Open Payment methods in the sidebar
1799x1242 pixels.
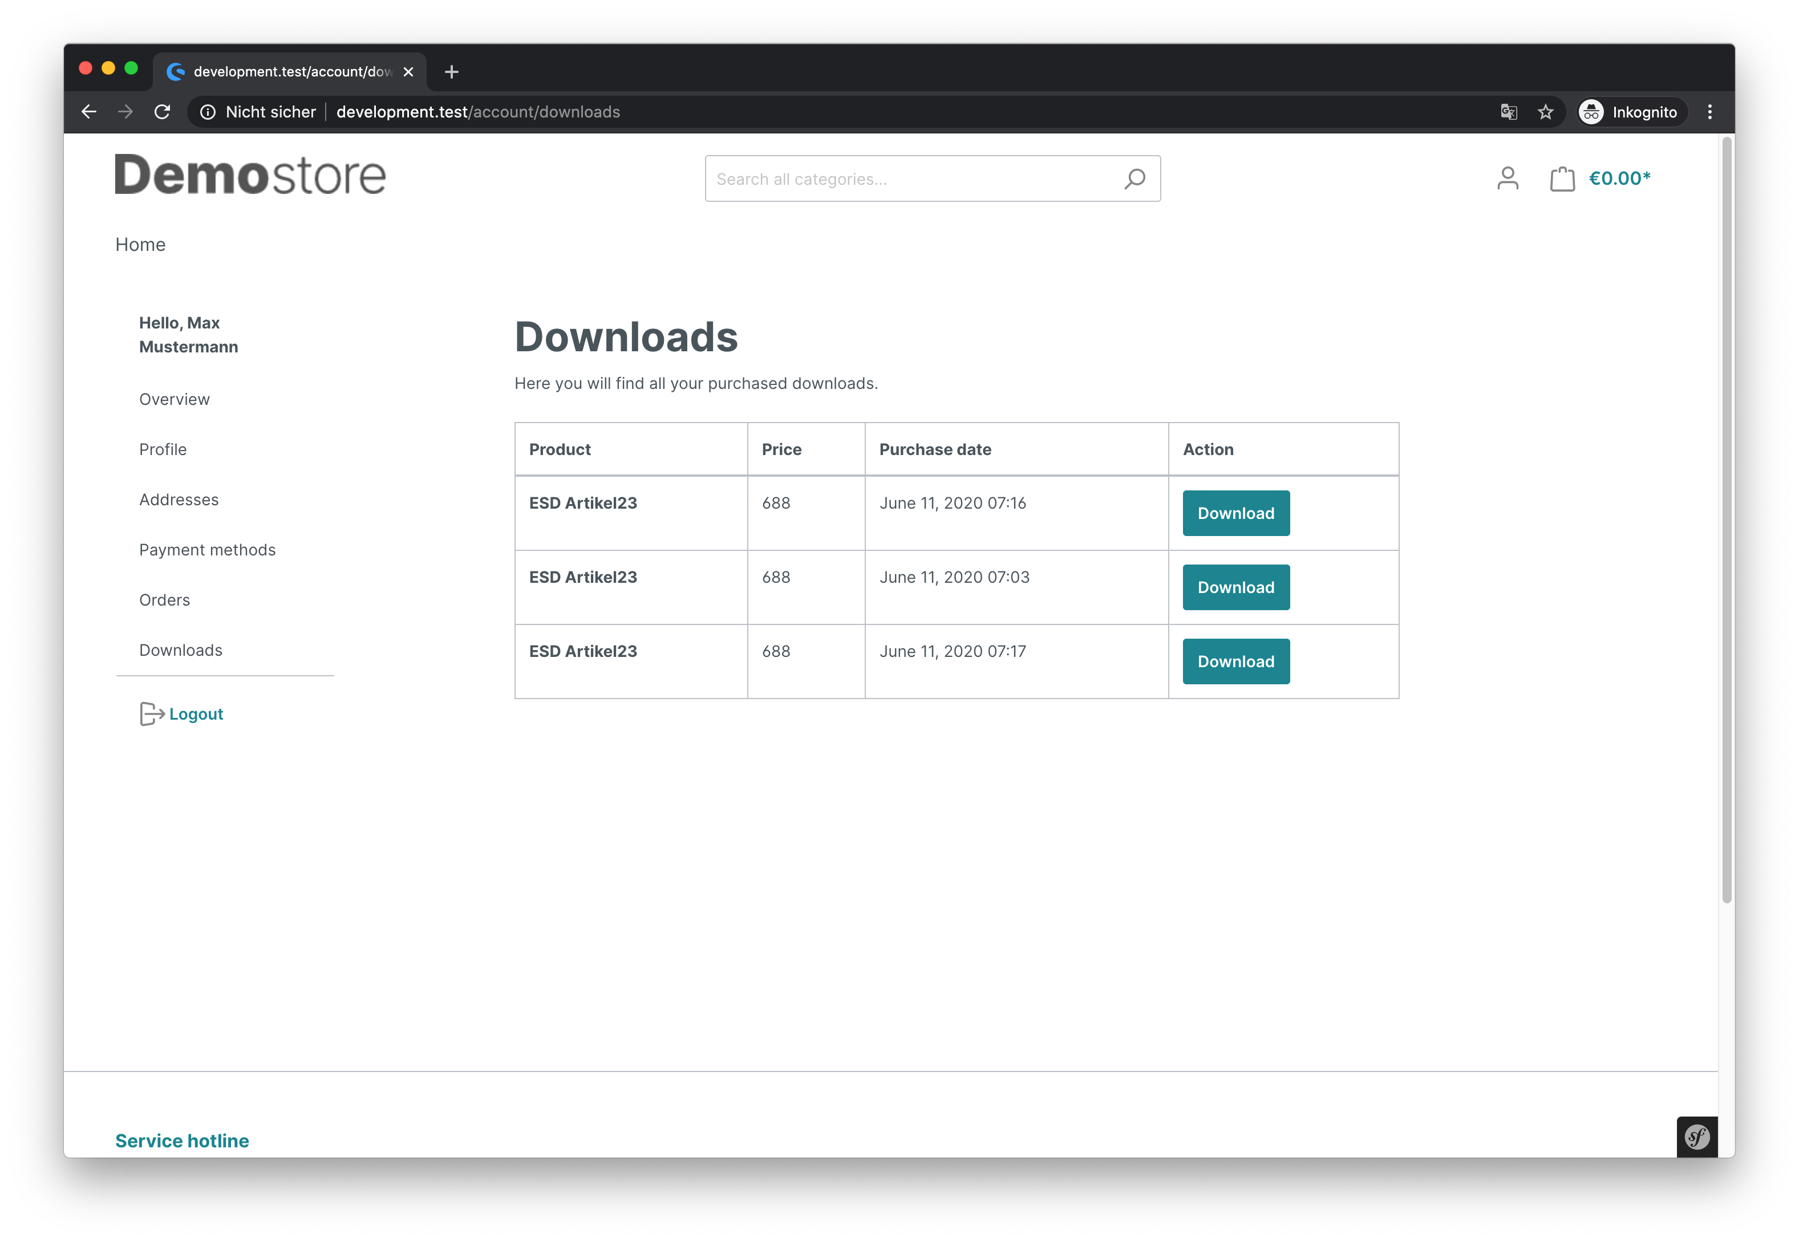click(207, 549)
